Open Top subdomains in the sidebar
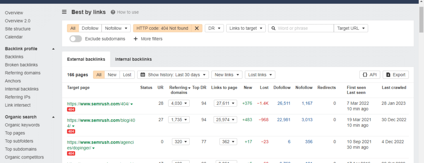Viewport: 424px width, 163px height. click(21, 149)
